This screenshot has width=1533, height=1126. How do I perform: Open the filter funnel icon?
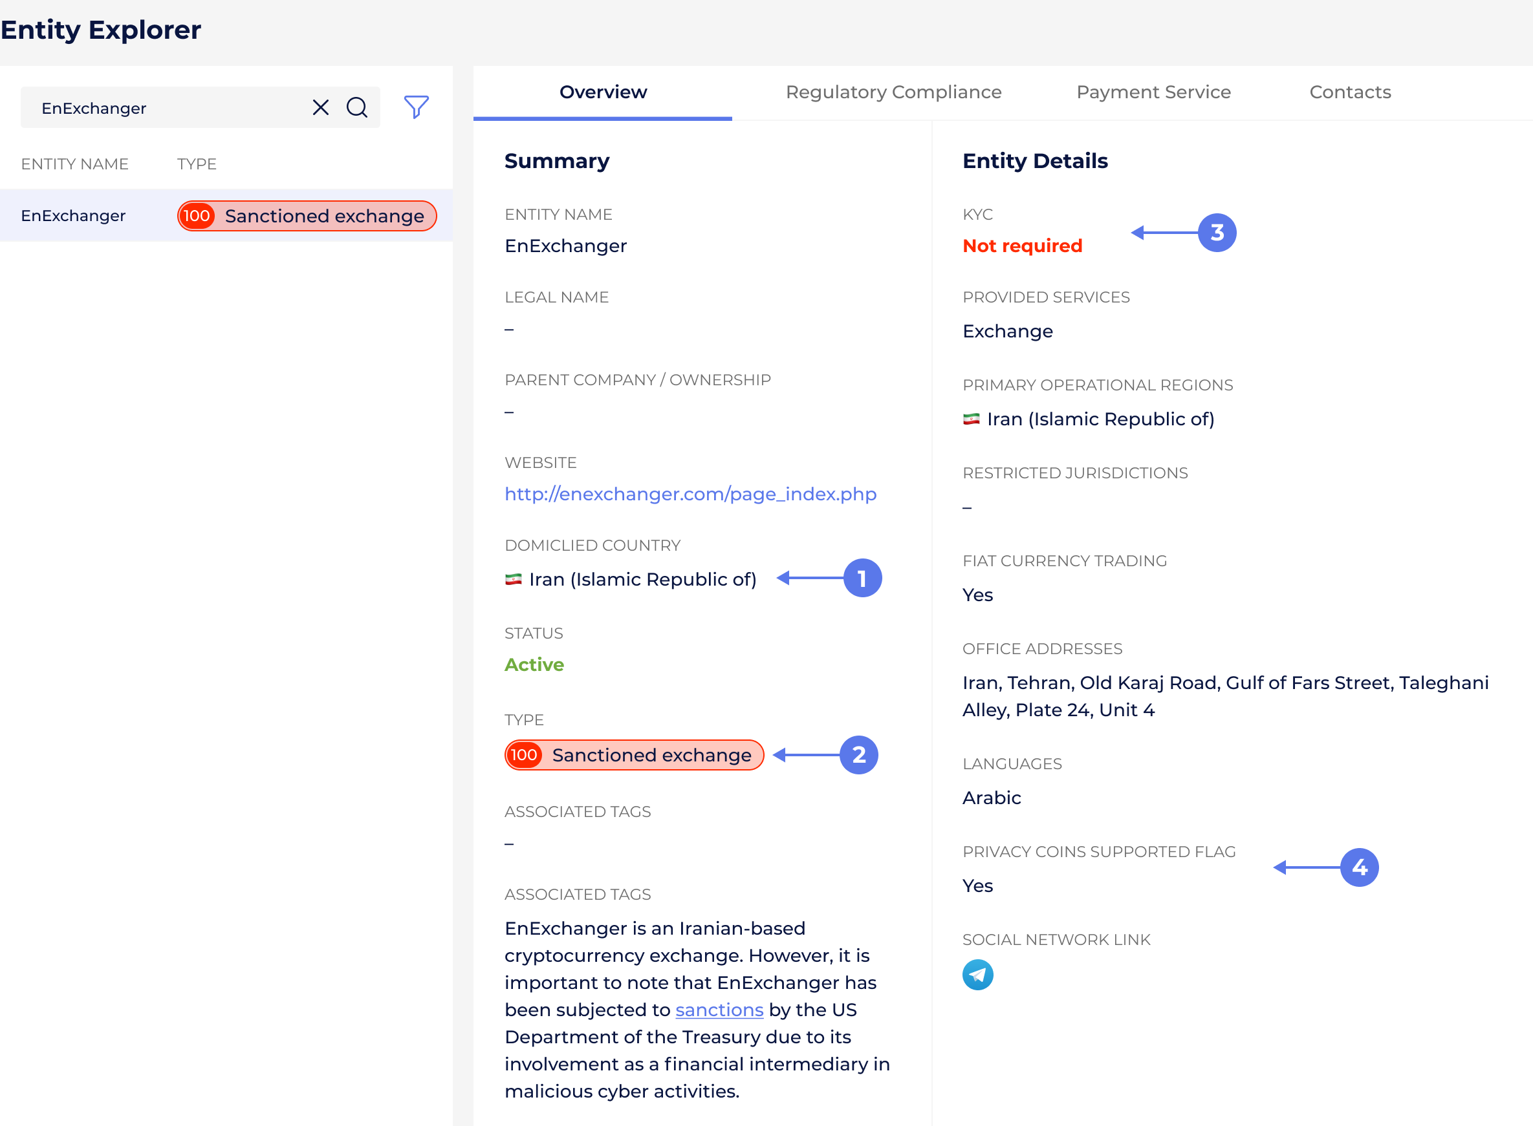[x=416, y=107]
